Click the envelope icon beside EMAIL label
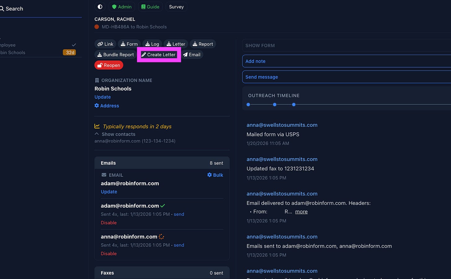 (x=104, y=175)
